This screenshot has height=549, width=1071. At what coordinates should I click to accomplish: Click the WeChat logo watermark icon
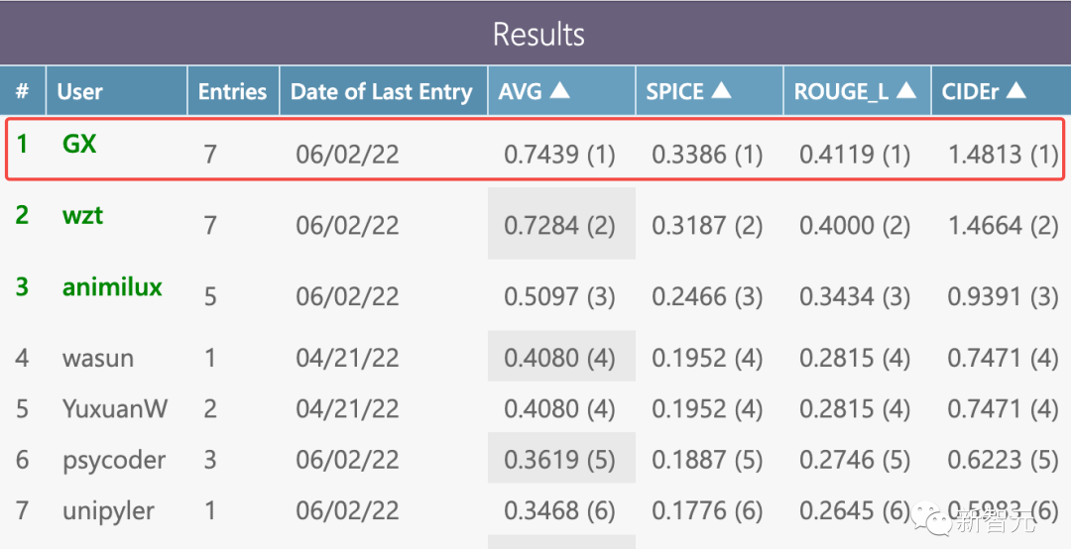click(x=931, y=517)
